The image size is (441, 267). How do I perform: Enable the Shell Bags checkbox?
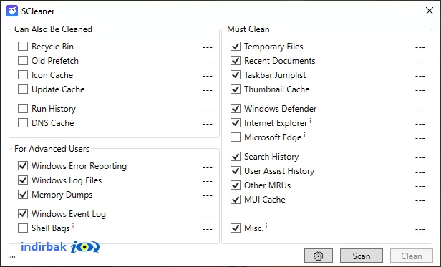pos(23,228)
